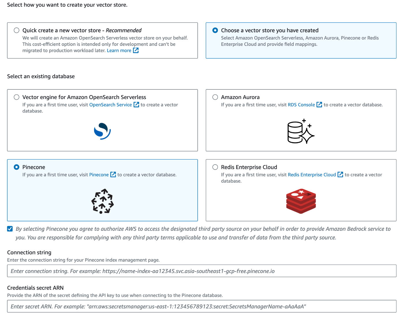Click the Pinecone logo icon

[x=102, y=201]
